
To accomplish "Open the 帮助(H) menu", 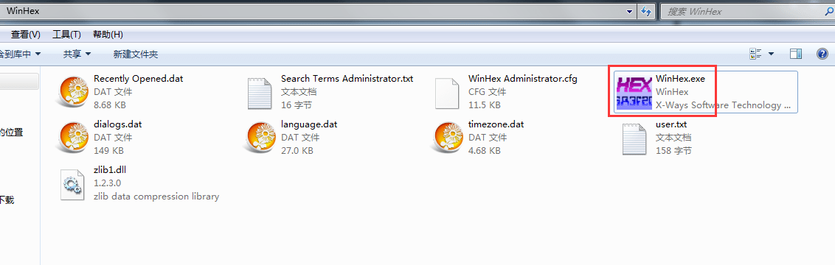I will pyautogui.click(x=108, y=35).
